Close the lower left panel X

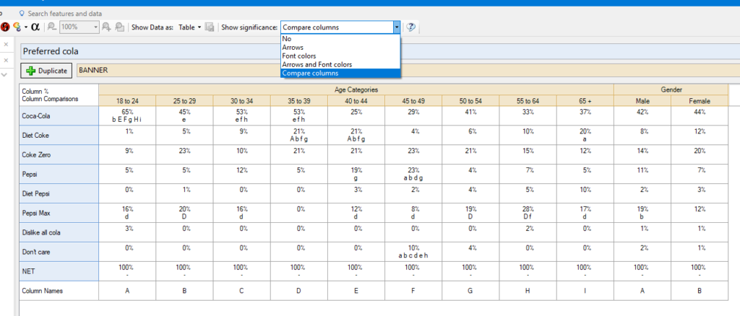click(x=6, y=61)
